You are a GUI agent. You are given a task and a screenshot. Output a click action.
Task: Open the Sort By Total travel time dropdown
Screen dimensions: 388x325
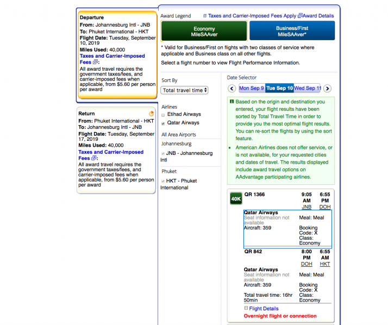coord(184,90)
